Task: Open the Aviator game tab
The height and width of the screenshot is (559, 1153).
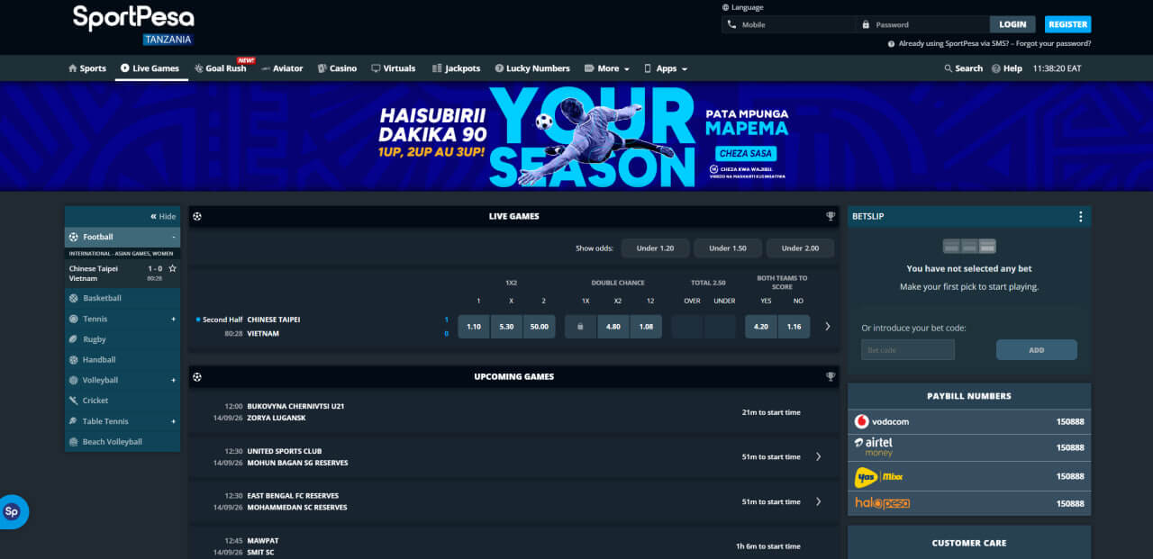Action: coord(282,68)
